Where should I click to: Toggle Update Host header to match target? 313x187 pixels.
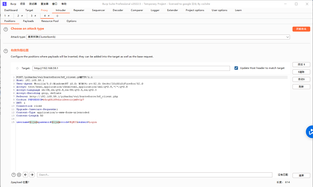pyautogui.click(x=236, y=68)
